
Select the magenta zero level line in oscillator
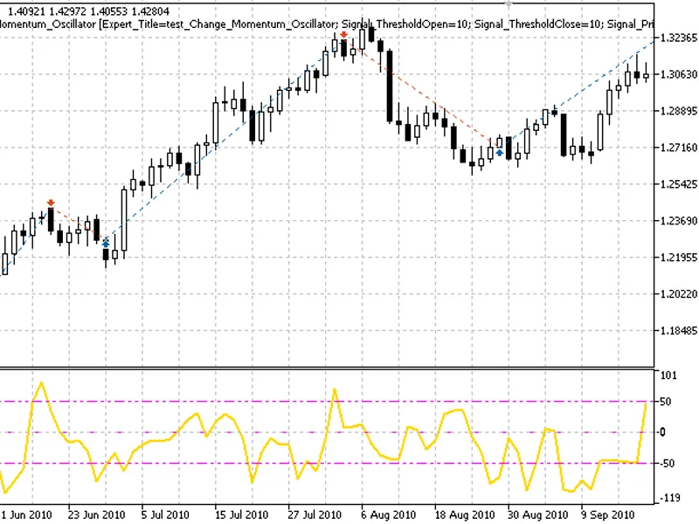[327, 432]
